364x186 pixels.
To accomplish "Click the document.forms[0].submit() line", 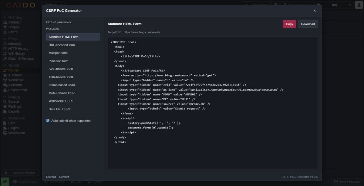I will [150, 128].
